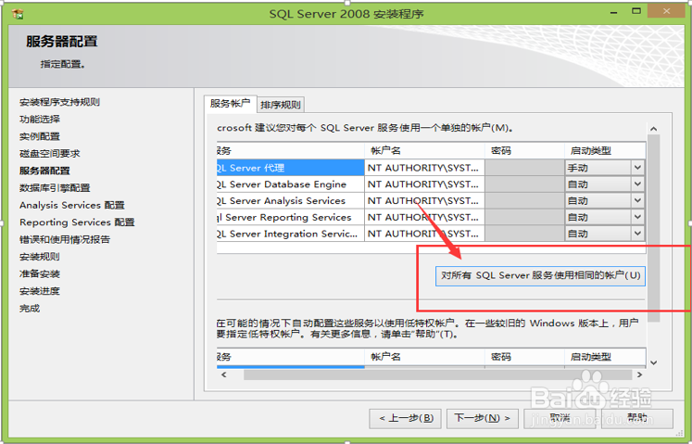
Task: Select the SQL Server Analysis Services row
Action: pos(290,200)
